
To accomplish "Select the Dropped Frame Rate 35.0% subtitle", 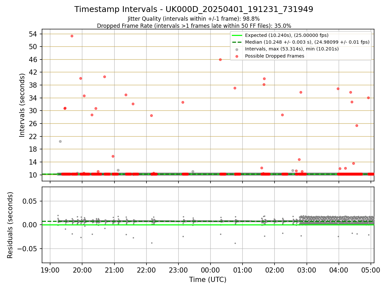I will click(x=194, y=26).
